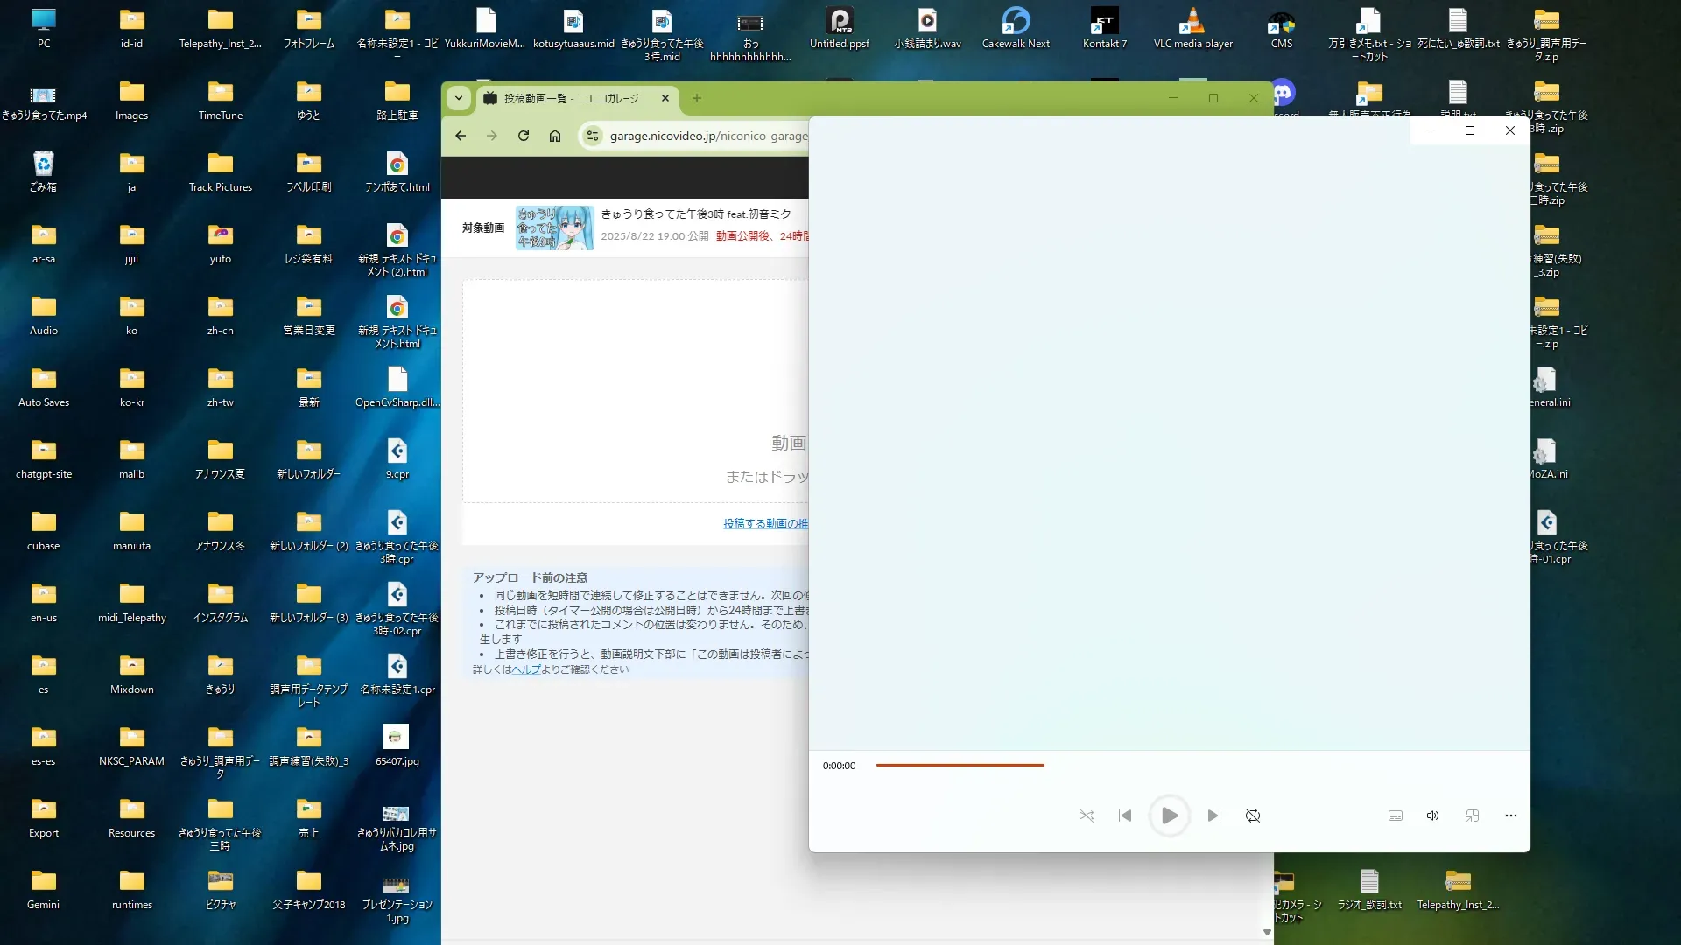
Task: Switch player to mini view
Action: [x=1473, y=815]
